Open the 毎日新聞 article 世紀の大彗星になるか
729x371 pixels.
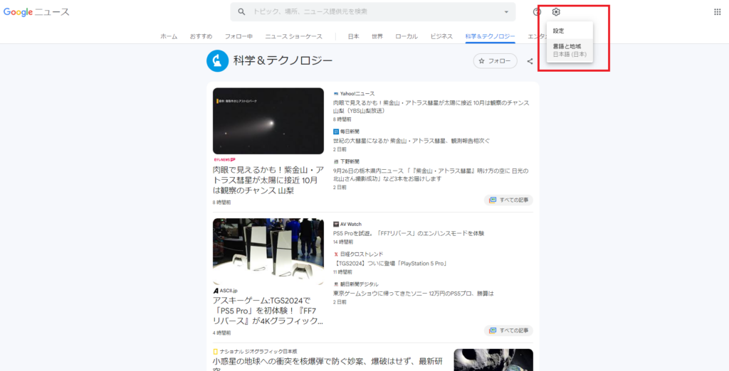[x=411, y=141]
